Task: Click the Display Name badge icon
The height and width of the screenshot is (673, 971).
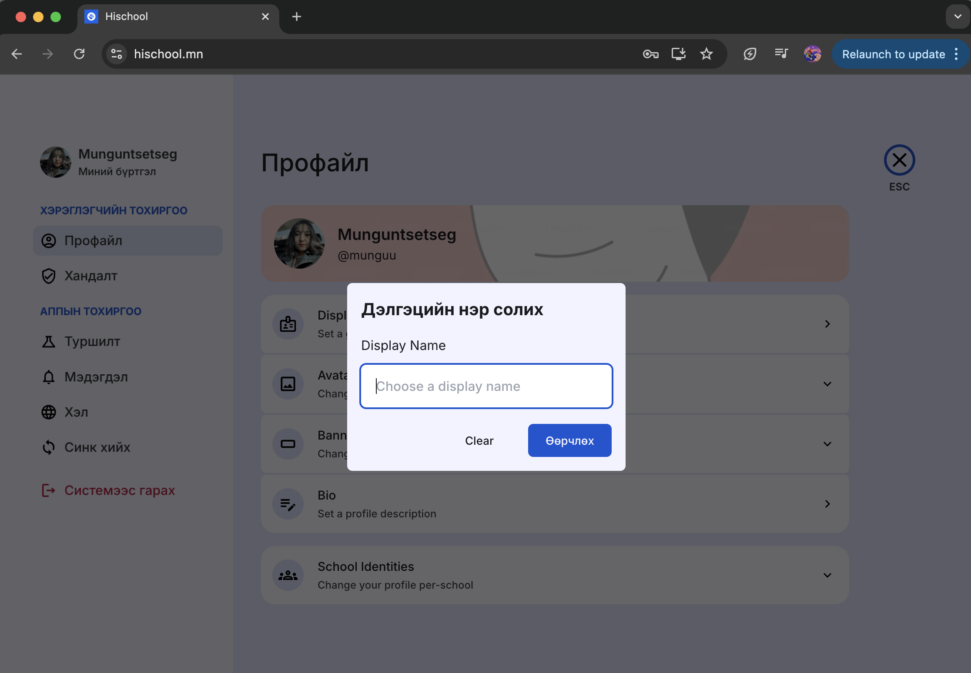Action: tap(288, 324)
